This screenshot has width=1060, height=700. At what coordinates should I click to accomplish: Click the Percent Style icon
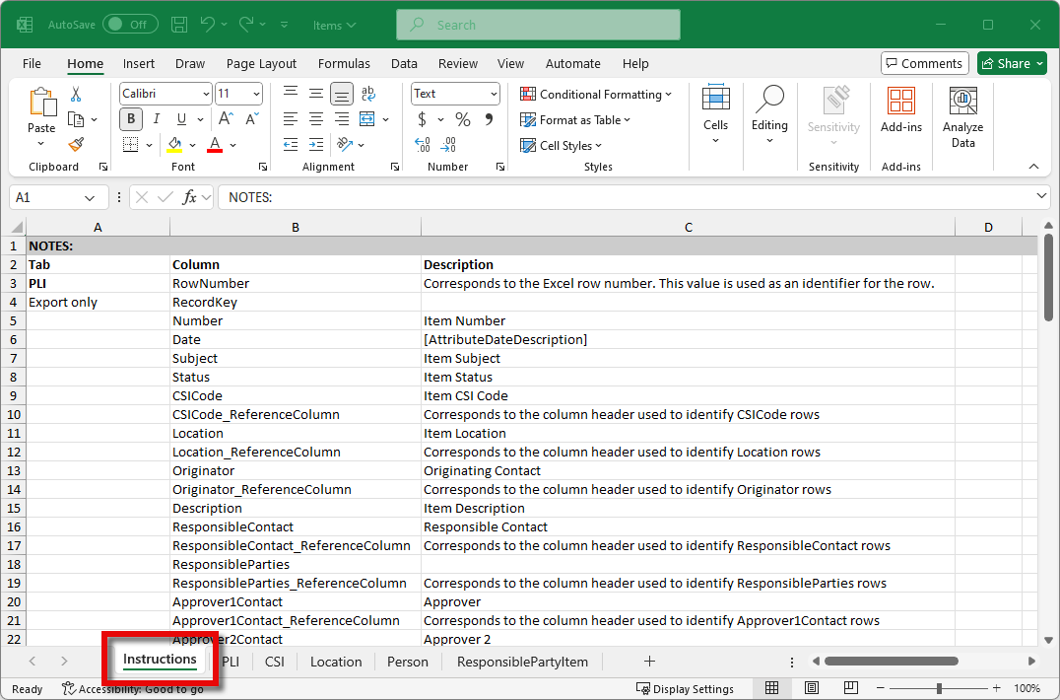(x=463, y=119)
